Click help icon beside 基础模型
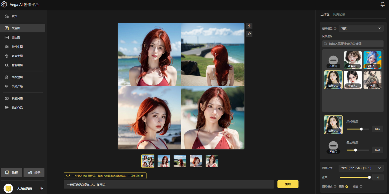Image resolution: width=389 pixels, height=194 pixels. (335, 28)
